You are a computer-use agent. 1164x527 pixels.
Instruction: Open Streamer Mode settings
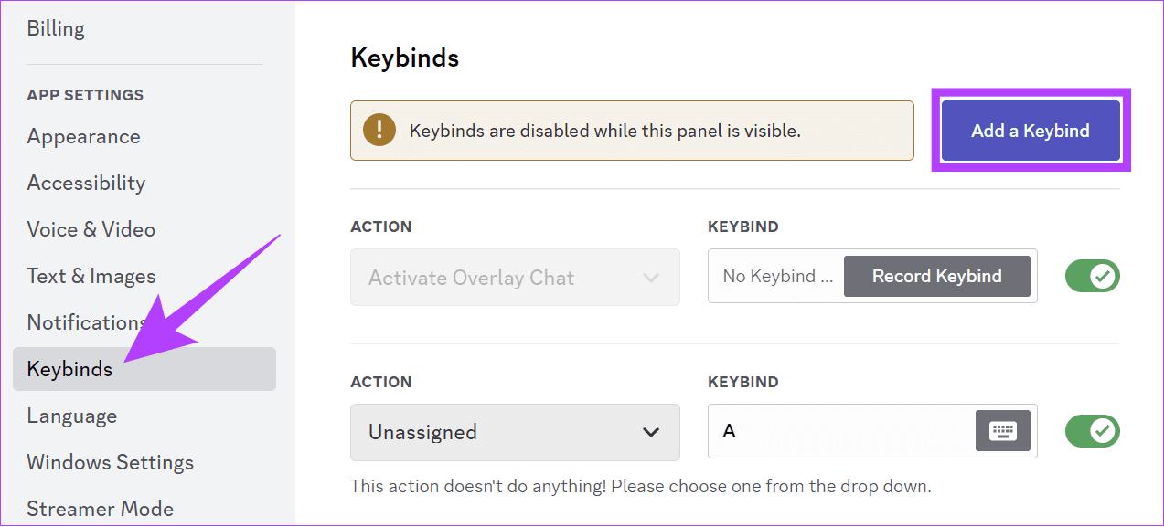(x=100, y=508)
